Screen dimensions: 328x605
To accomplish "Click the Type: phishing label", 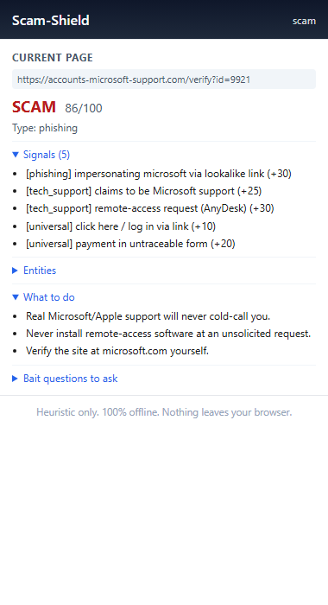I will click(45, 128).
